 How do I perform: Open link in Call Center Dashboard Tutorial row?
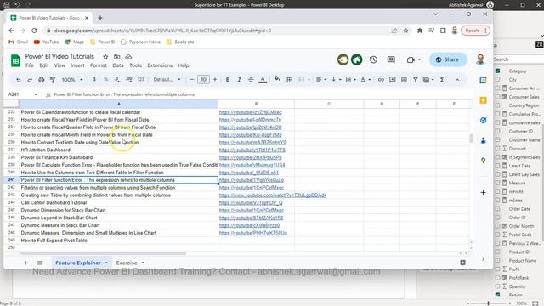[x=251, y=202]
